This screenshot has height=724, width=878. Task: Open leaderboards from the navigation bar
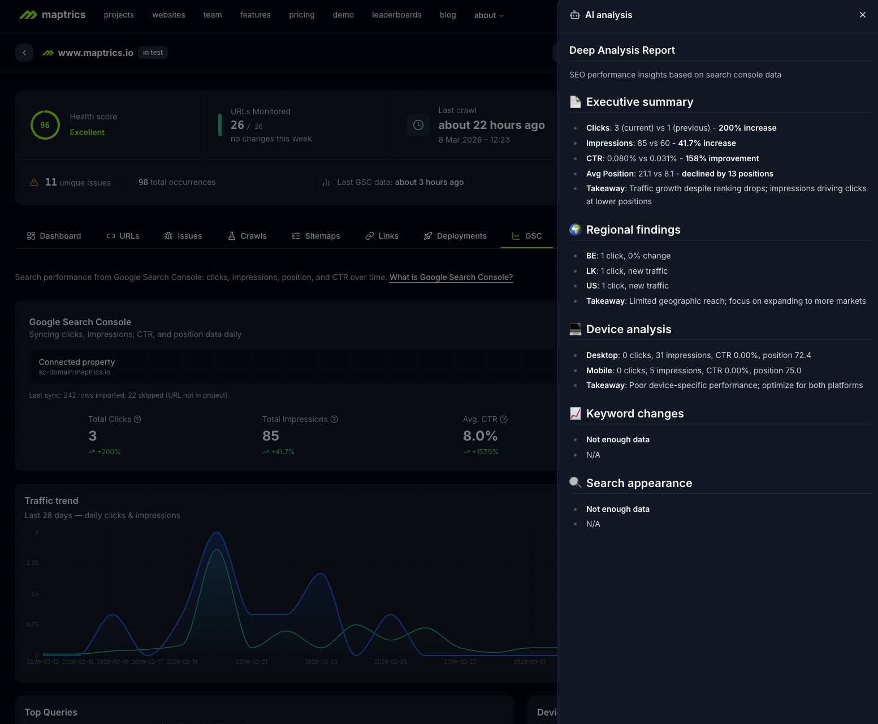point(396,15)
